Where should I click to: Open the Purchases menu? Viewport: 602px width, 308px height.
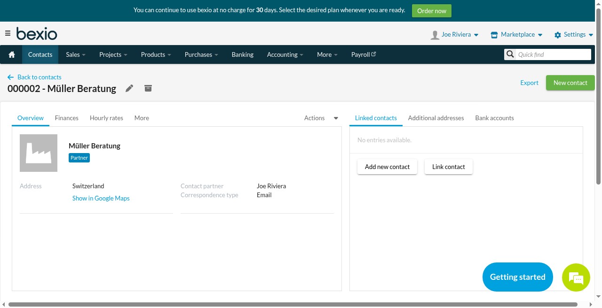tap(201, 54)
